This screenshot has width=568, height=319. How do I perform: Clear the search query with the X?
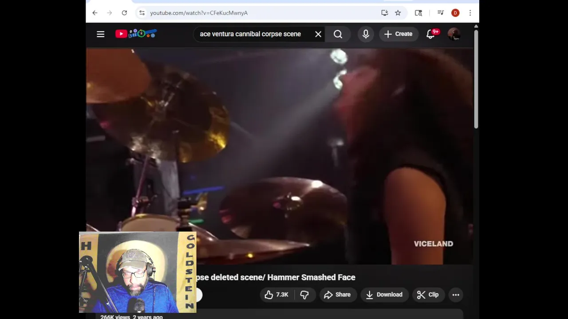(318, 34)
